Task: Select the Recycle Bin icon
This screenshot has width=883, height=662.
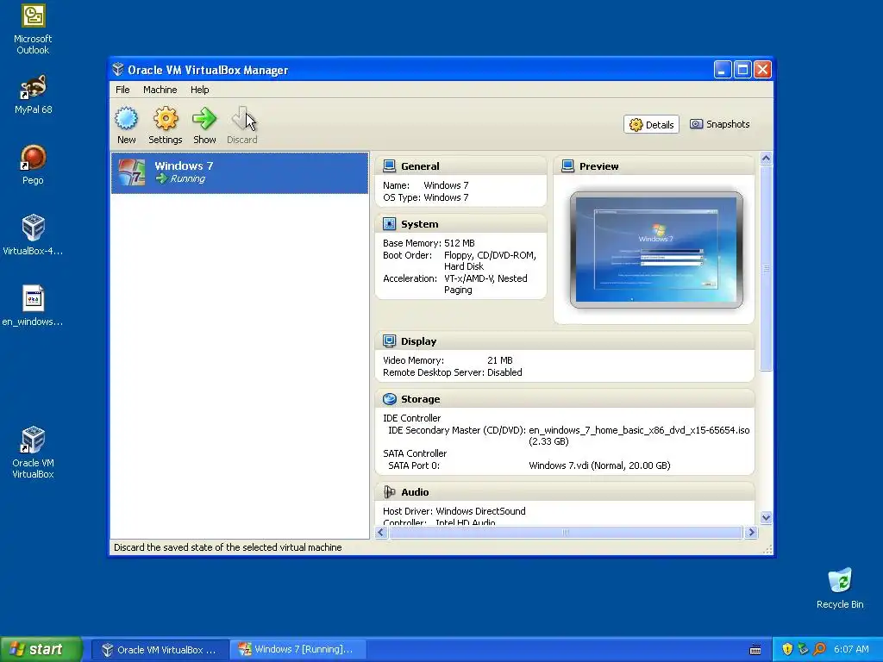Action: (840, 580)
